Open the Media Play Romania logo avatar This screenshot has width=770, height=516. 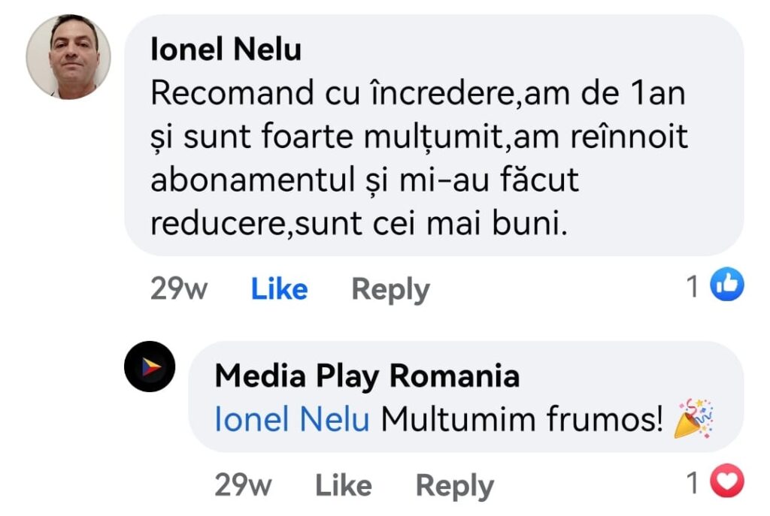[150, 367]
